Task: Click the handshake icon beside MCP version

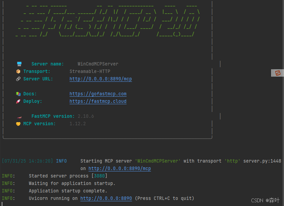Action: point(18,124)
